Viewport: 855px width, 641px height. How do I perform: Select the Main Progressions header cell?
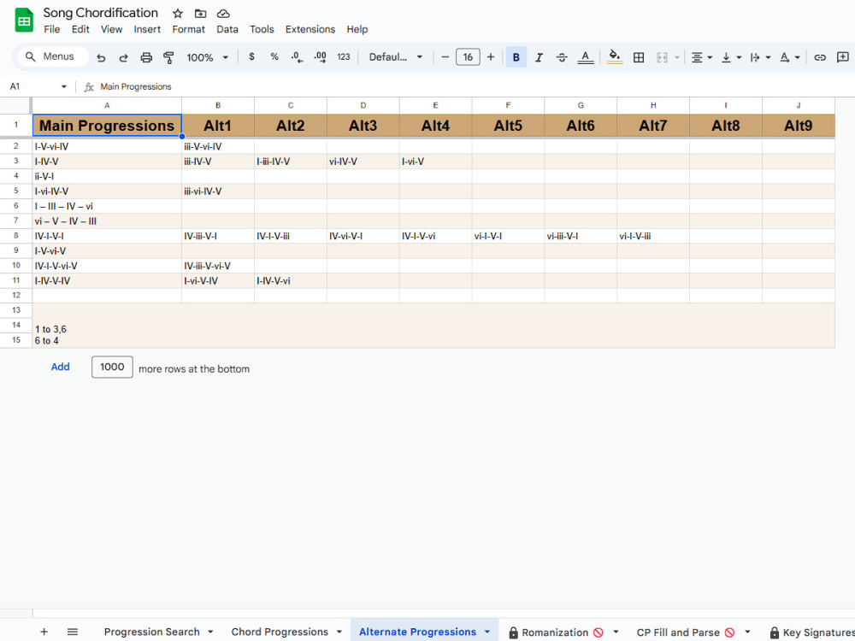[x=107, y=126]
